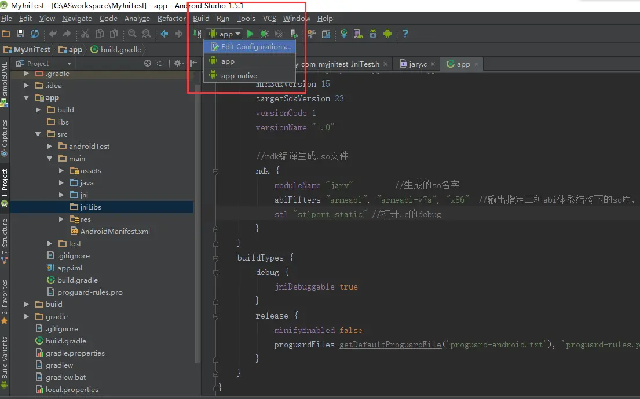Click Collapse All icon in Project panel
Screen dimensions: 640x399
point(160,63)
